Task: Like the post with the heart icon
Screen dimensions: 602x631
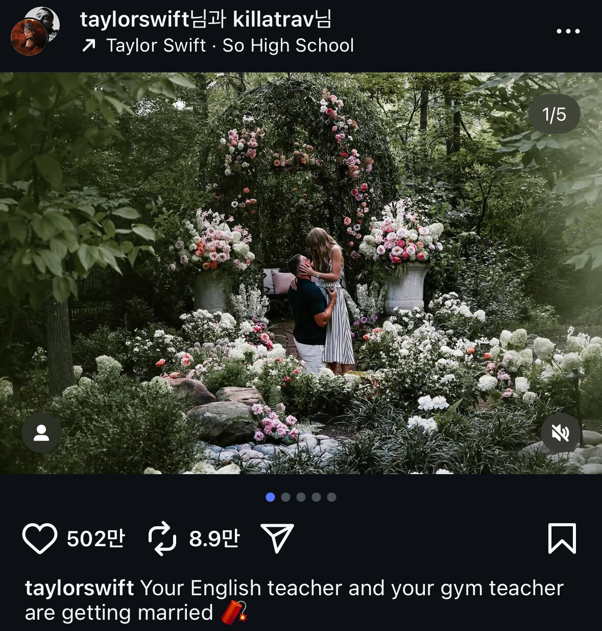Action: pos(40,539)
